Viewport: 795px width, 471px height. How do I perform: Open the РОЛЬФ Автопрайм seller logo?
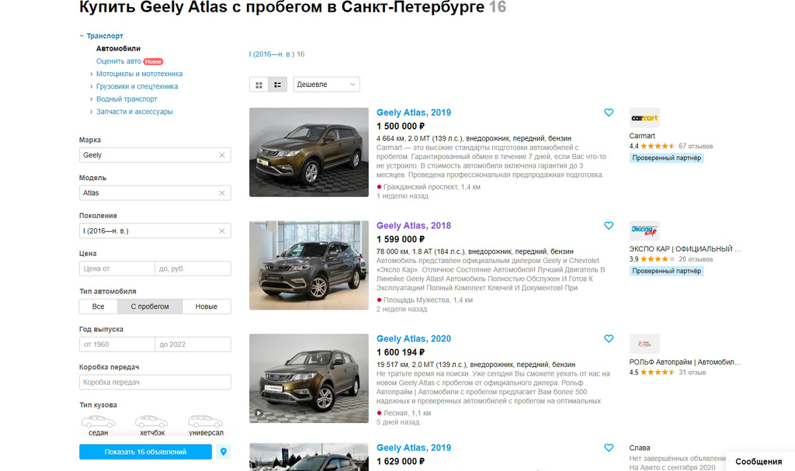point(644,344)
